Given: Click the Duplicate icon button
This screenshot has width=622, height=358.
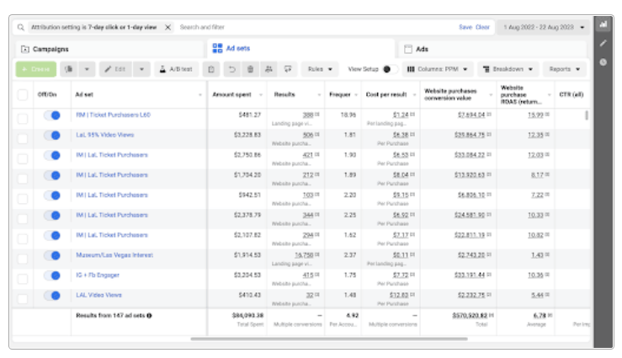Looking at the screenshot, I should coord(69,69).
